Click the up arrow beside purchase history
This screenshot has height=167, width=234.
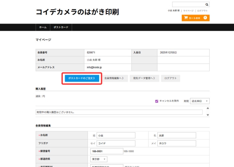click(x=208, y=108)
